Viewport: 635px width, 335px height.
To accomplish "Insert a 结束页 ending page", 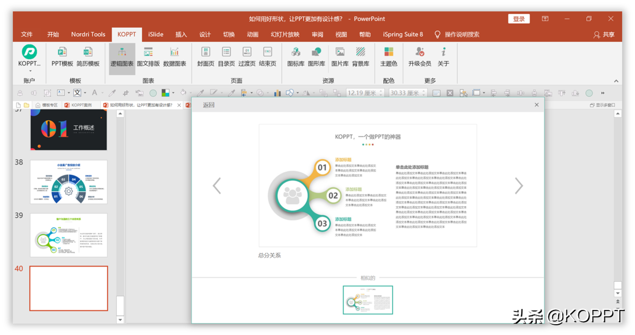I will [x=267, y=57].
